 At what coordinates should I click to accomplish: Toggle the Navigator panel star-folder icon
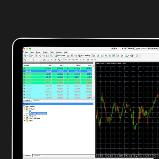tap(44, 56)
